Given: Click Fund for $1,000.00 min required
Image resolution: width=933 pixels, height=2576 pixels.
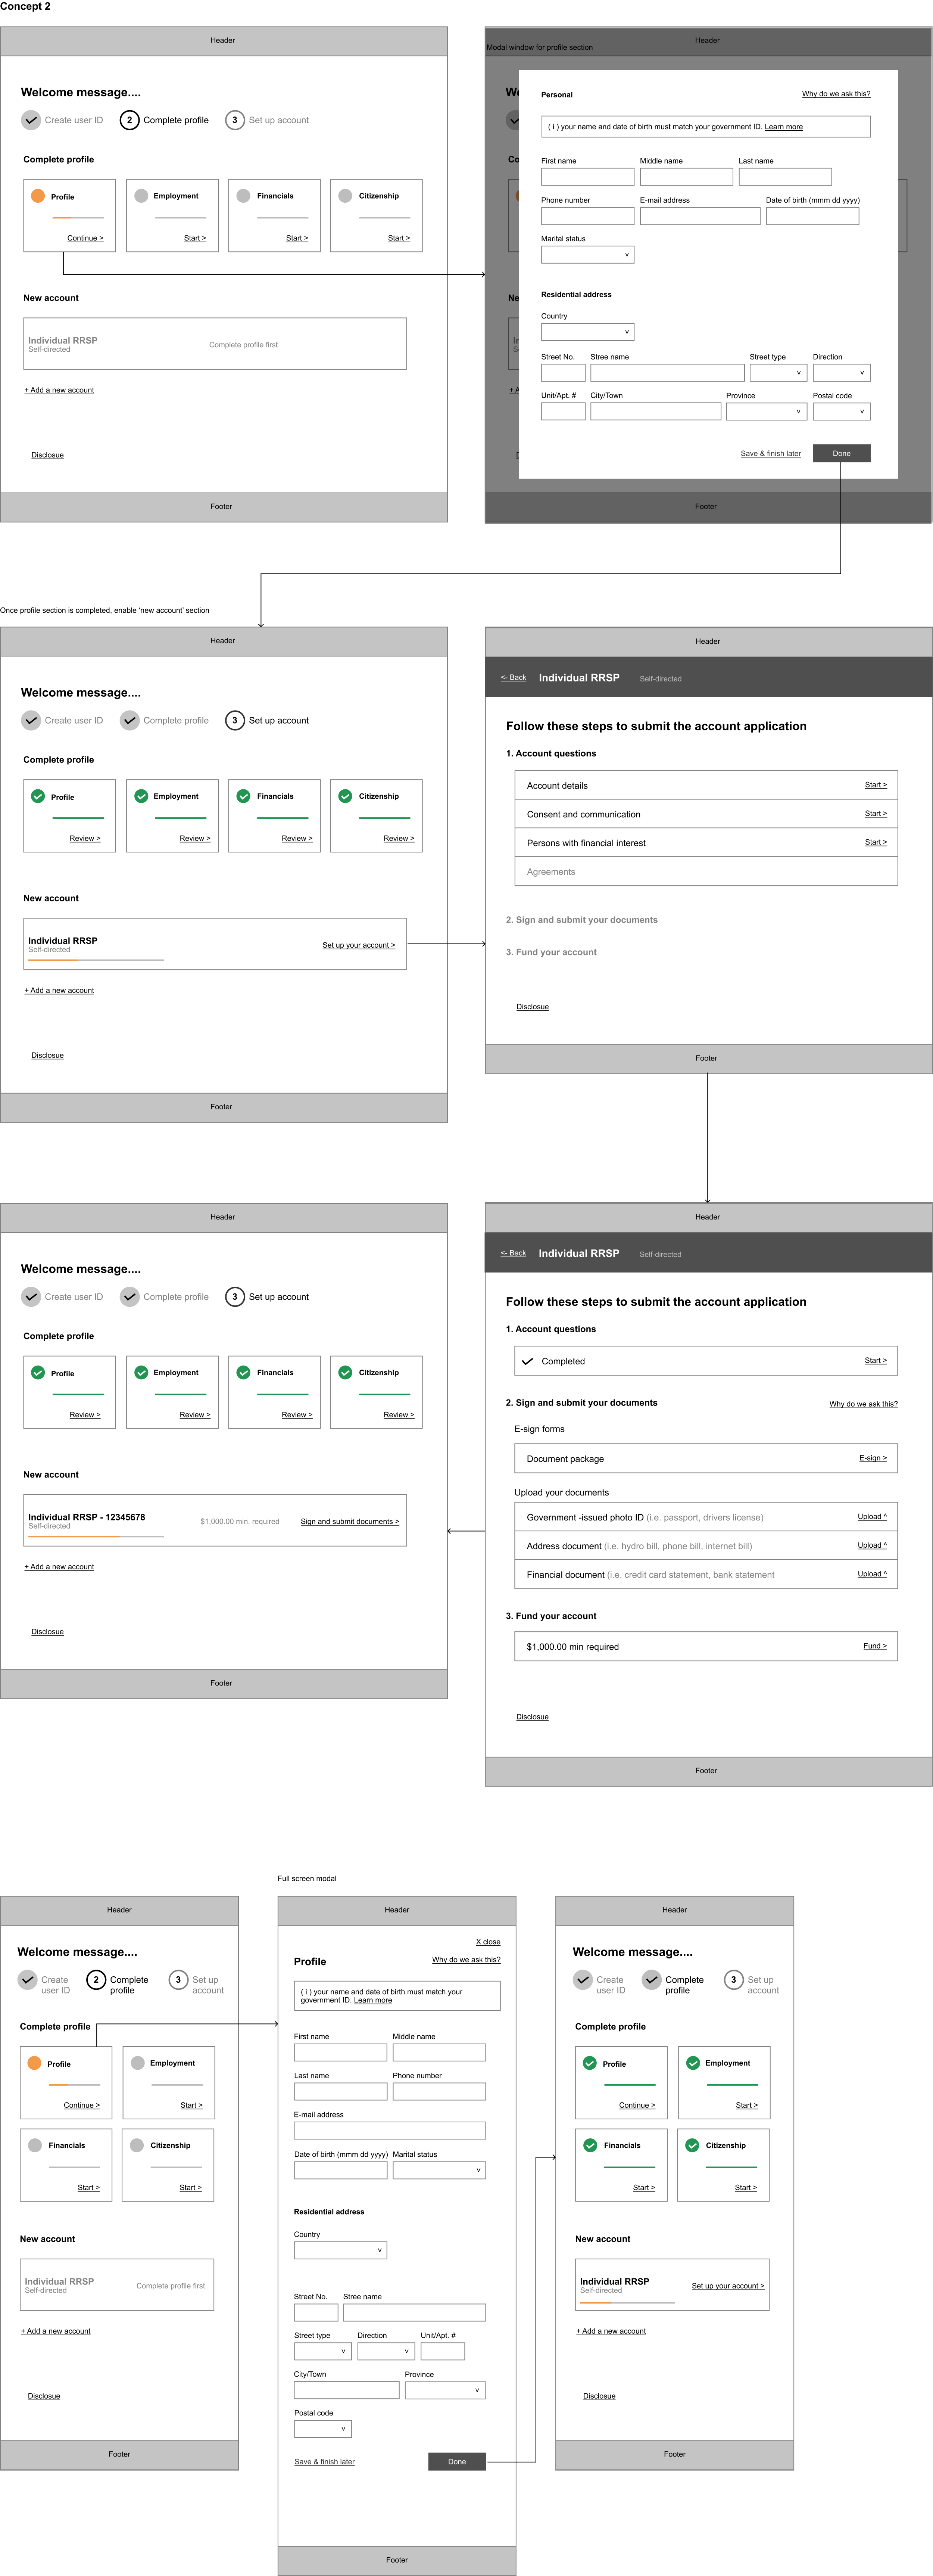Looking at the screenshot, I should coord(875,1646).
